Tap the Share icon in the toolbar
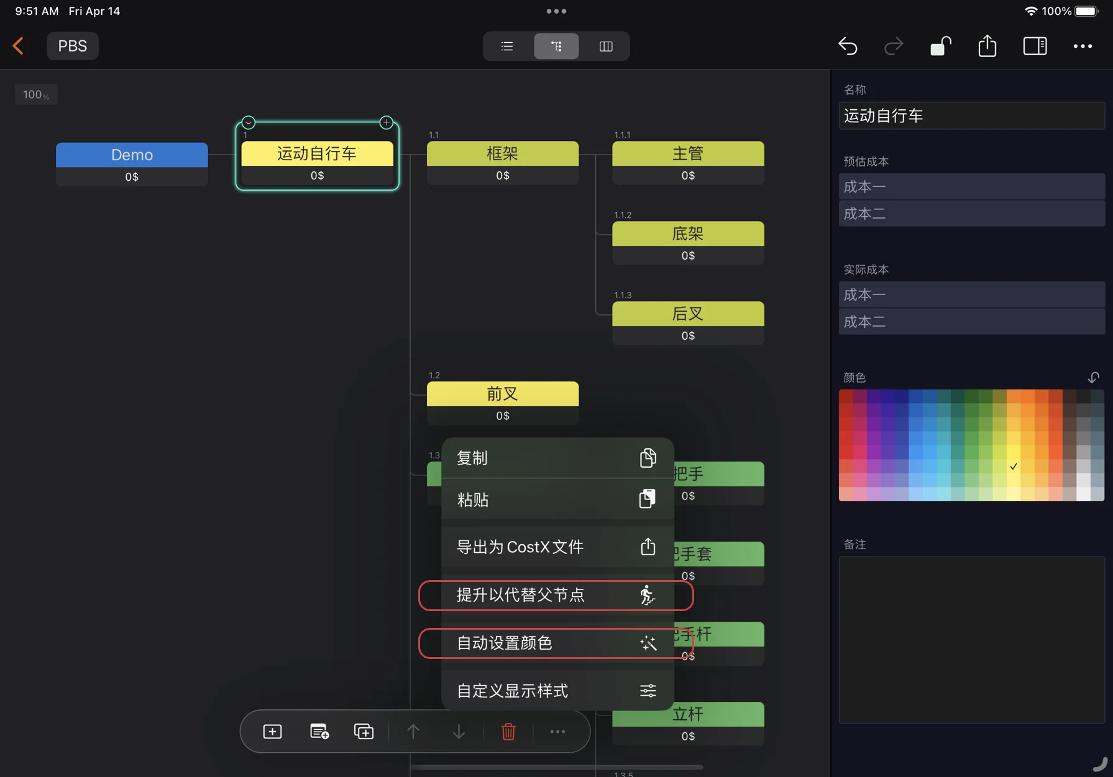The image size is (1113, 777). point(987,46)
